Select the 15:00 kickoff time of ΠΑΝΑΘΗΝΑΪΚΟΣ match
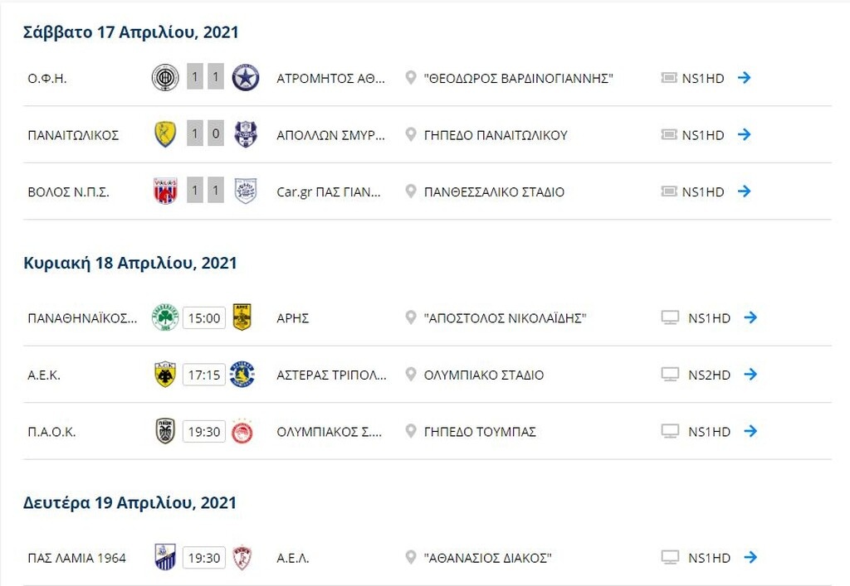The image size is (850, 586). (x=207, y=317)
